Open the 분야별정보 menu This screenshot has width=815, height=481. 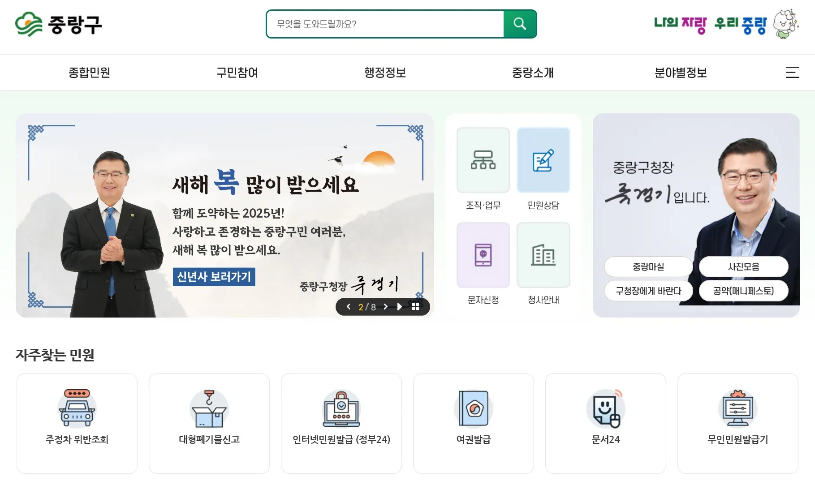680,73
